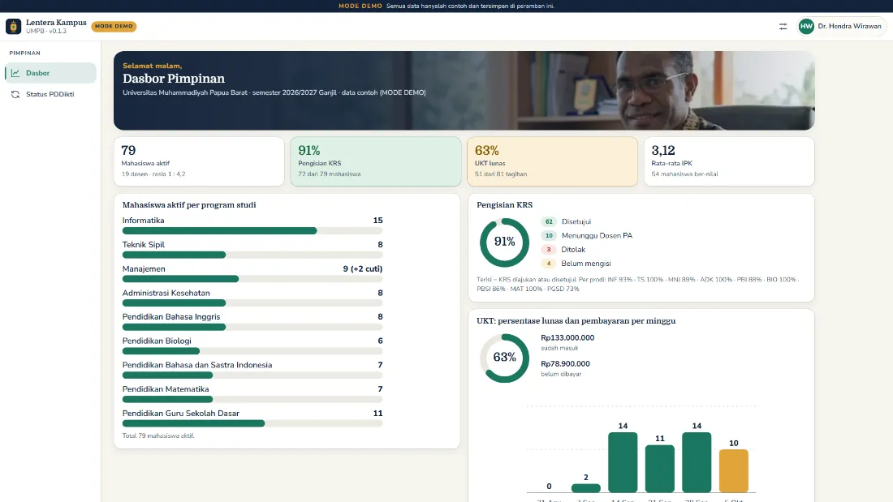Screen dimensions: 893x502
Task: Click the "Pendidikan Matematika" row label
Action: (x=165, y=389)
